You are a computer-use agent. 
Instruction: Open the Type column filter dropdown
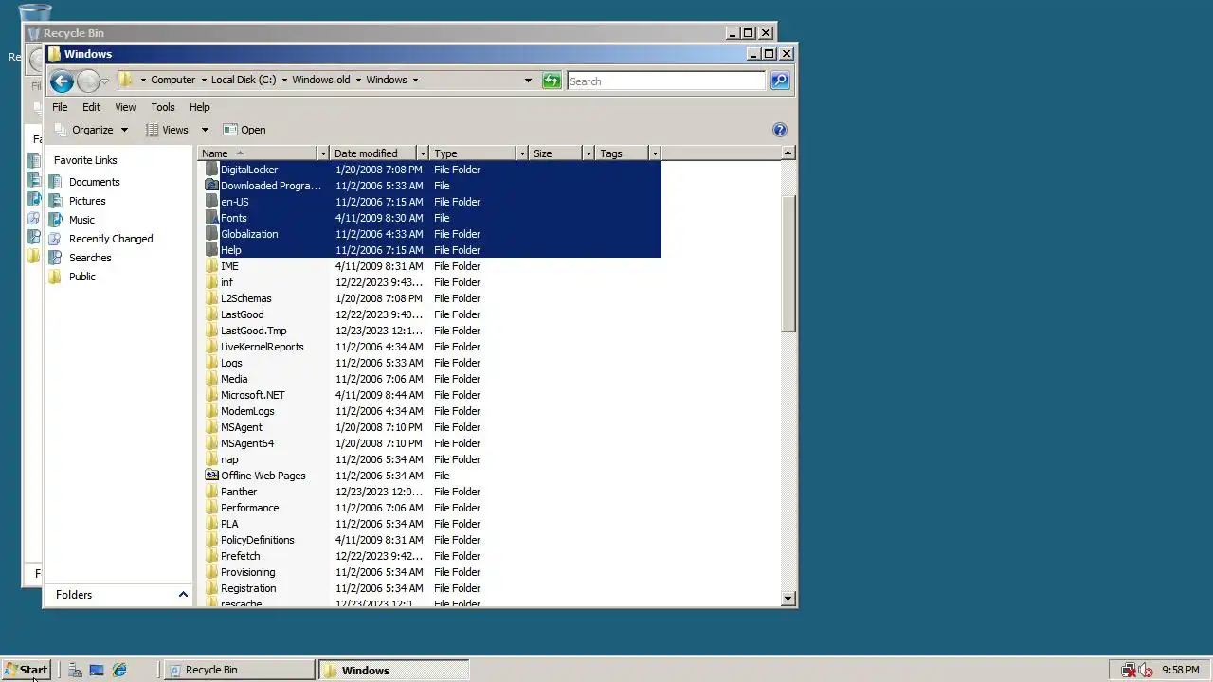coord(522,153)
